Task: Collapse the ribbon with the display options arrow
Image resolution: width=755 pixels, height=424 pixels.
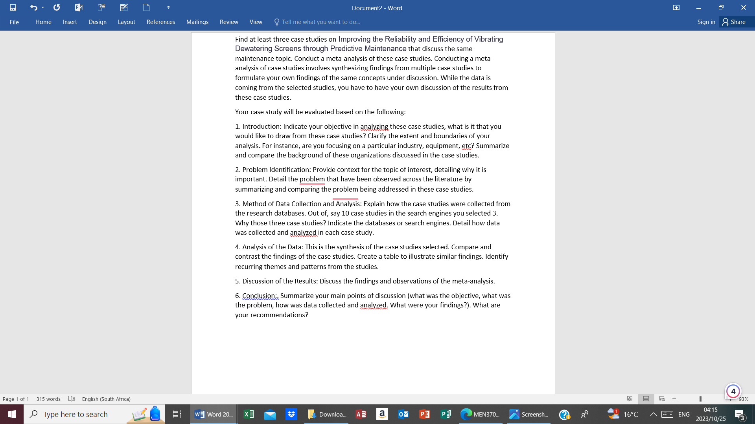Action: (x=676, y=7)
